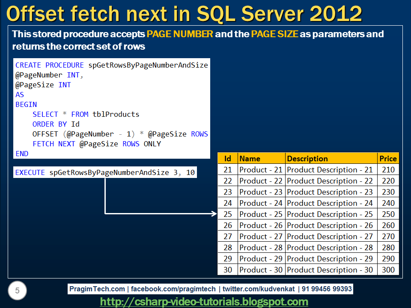Click the CREATE PROCEDURE statement line
The width and height of the screenshot is (411, 308).
tap(111, 65)
